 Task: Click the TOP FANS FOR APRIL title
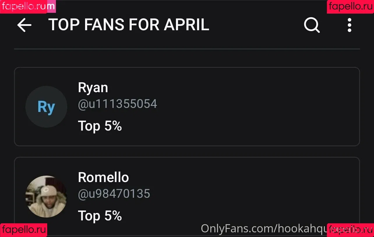pyautogui.click(x=129, y=25)
